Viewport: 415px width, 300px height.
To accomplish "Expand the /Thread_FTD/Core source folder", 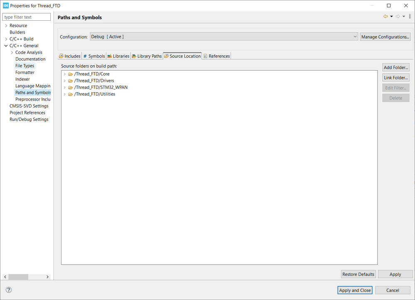I will pyautogui.click(x=65, y=74).
